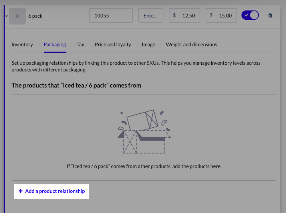
Task: Open the Inventory tab
Action: coord(22,44)
